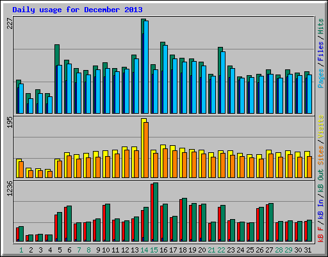328x257 pixels.
Task: Click day label '1' on the x-axis
Action: [21, 250]
